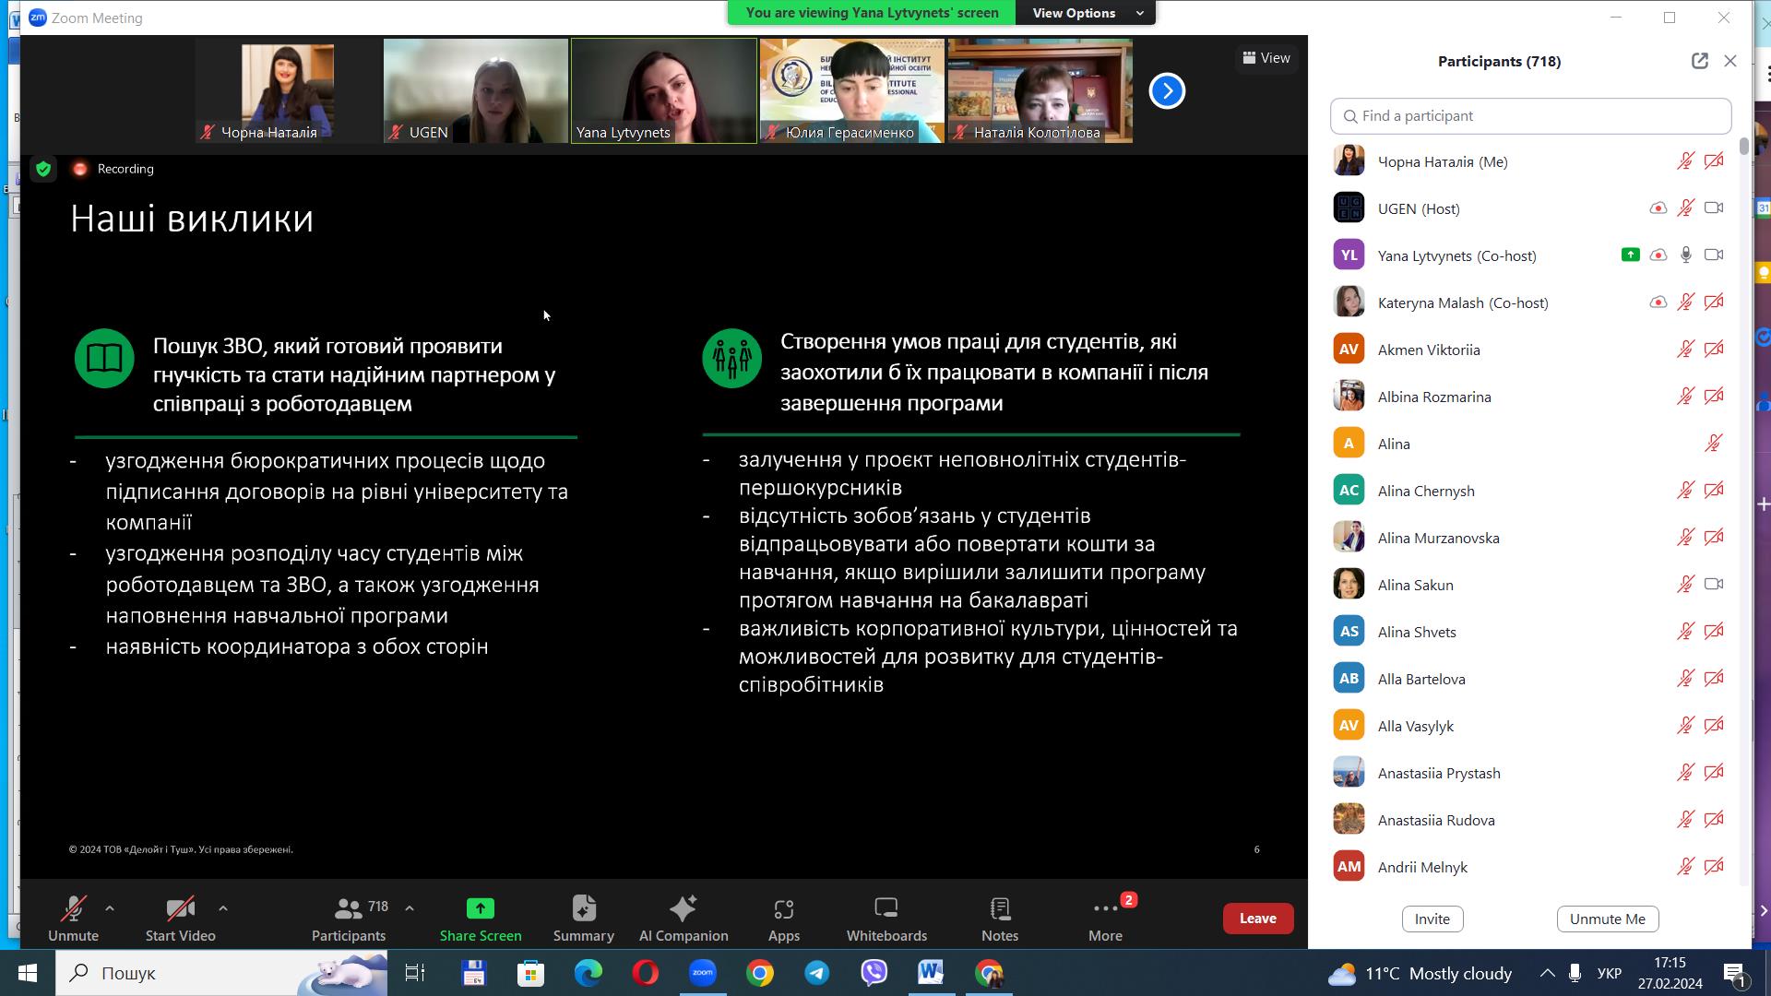Image resolution: width=1771 pixels, height=996 pixels.
Task: Open the View layout menu
Action: point(1266,58)
